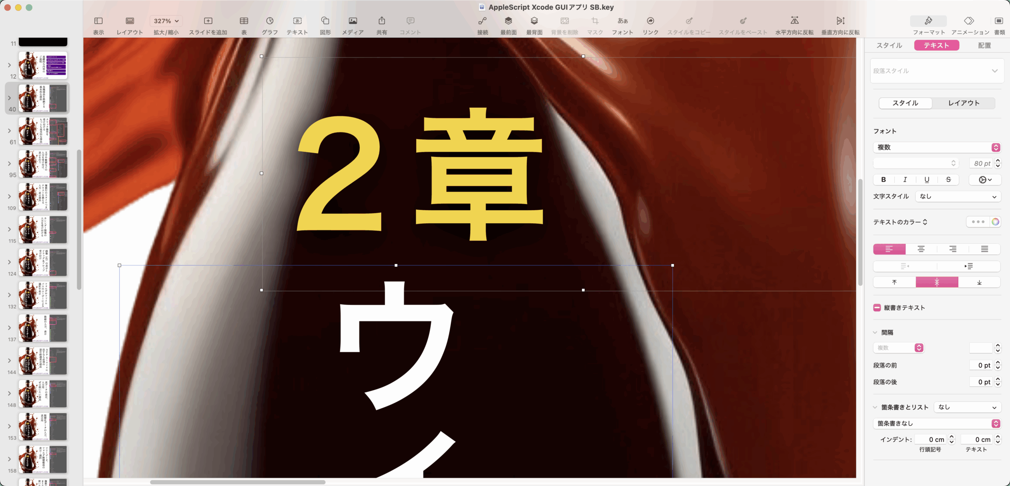The image size is (1010, 486).
Task: Align text to middle vertically
Action: (937, 282)
